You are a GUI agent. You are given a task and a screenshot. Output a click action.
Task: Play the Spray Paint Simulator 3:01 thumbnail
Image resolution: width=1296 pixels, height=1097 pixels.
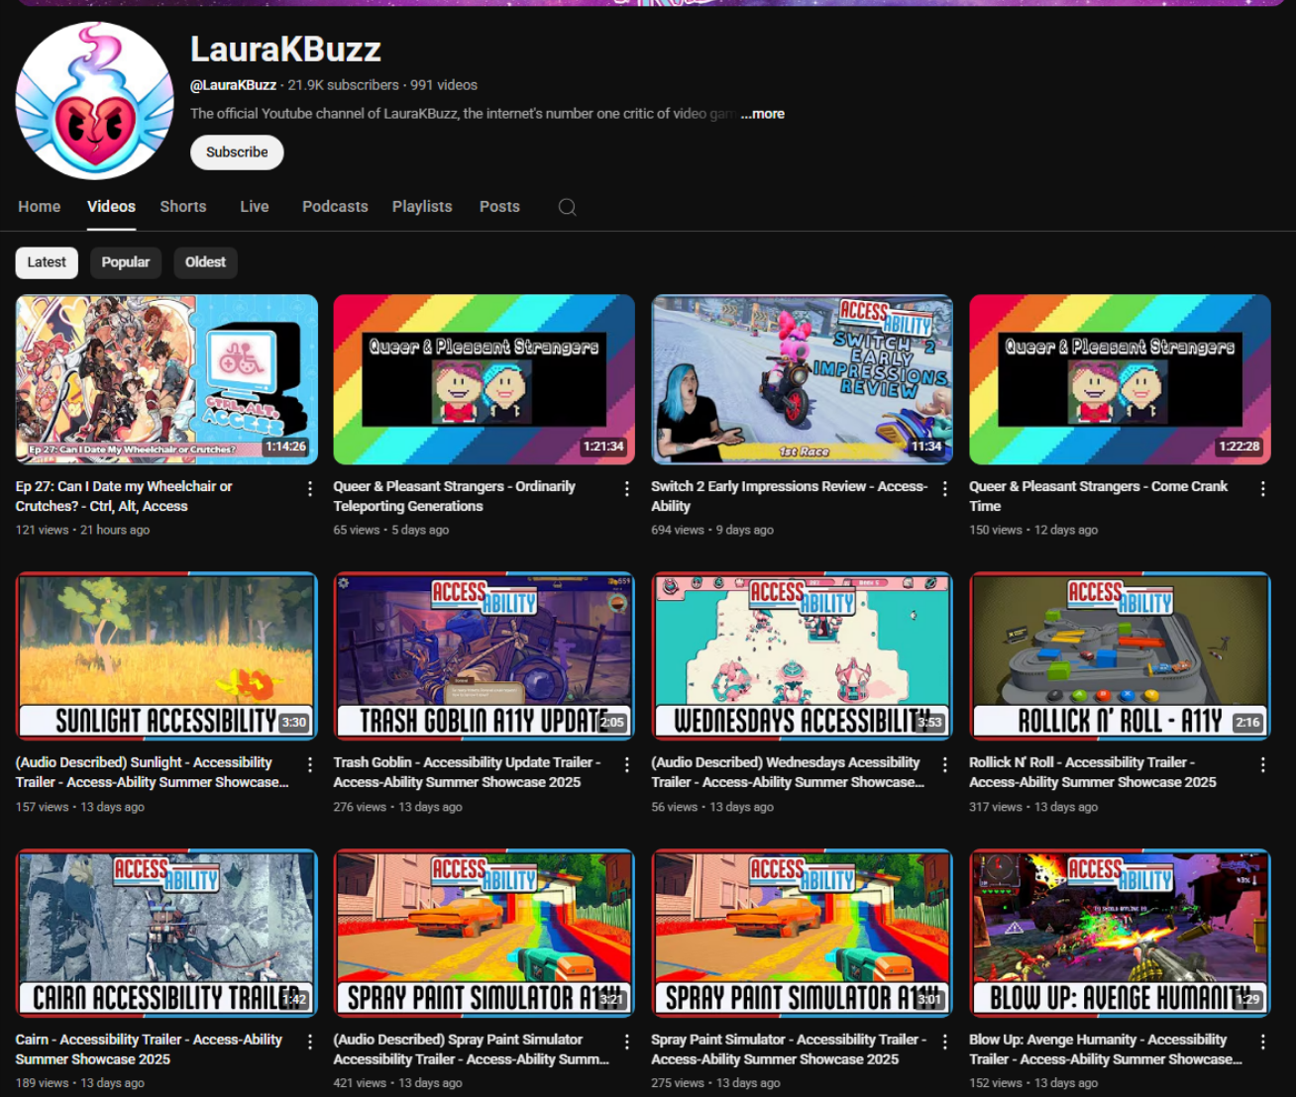coord(803,933)
